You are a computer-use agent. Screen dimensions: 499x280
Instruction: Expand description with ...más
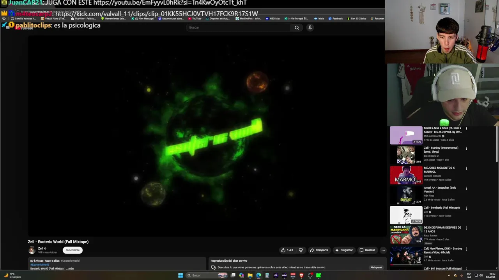[x=70, y=268]
